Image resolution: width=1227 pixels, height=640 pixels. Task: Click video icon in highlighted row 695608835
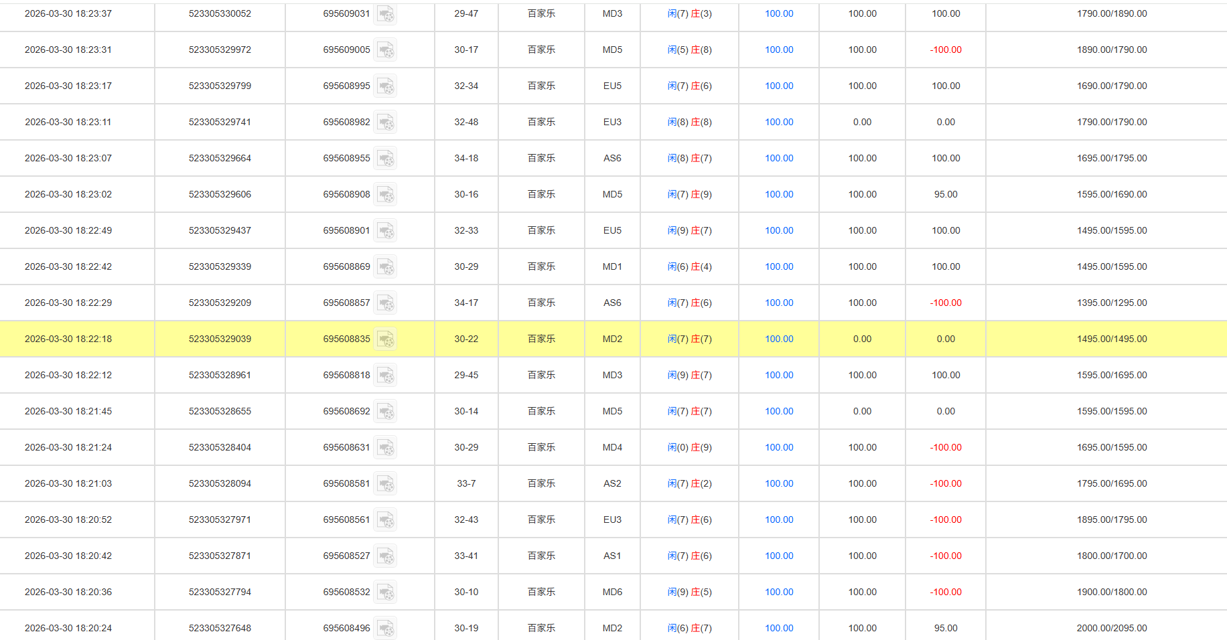(385, 339)
